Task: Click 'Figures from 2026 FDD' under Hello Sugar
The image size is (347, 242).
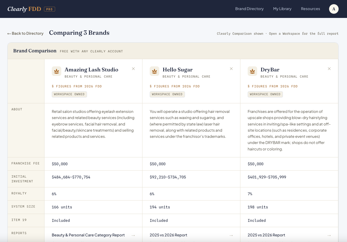Action: tap(175, 86)
